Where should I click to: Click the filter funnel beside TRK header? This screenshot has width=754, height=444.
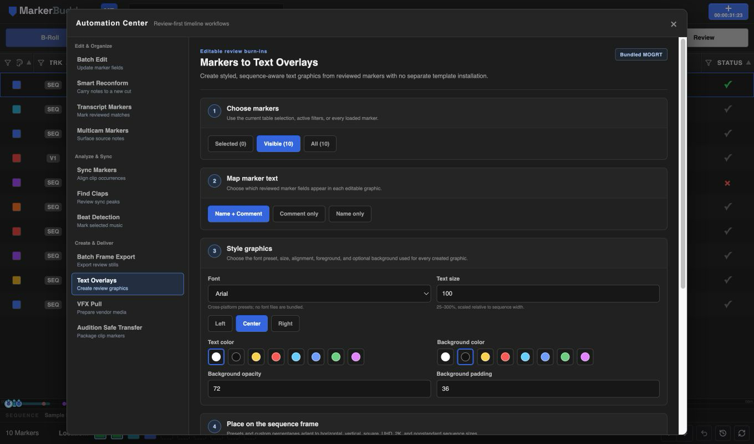(x=40, y=63)
